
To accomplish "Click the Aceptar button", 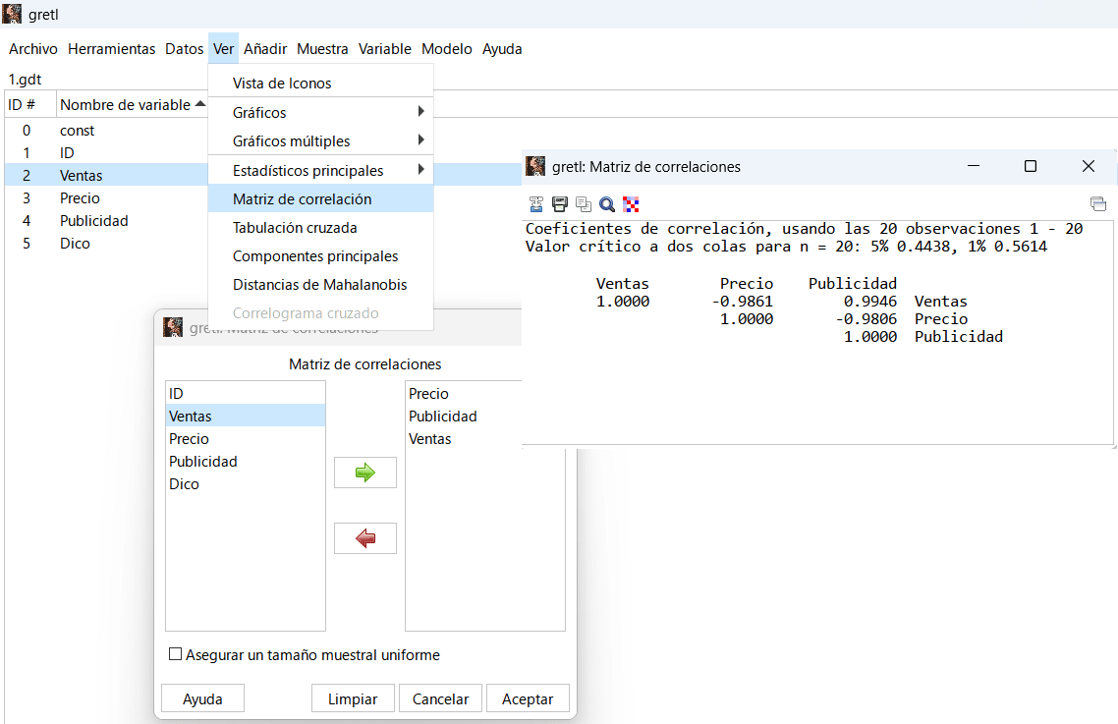I will (x=528, y=698).
